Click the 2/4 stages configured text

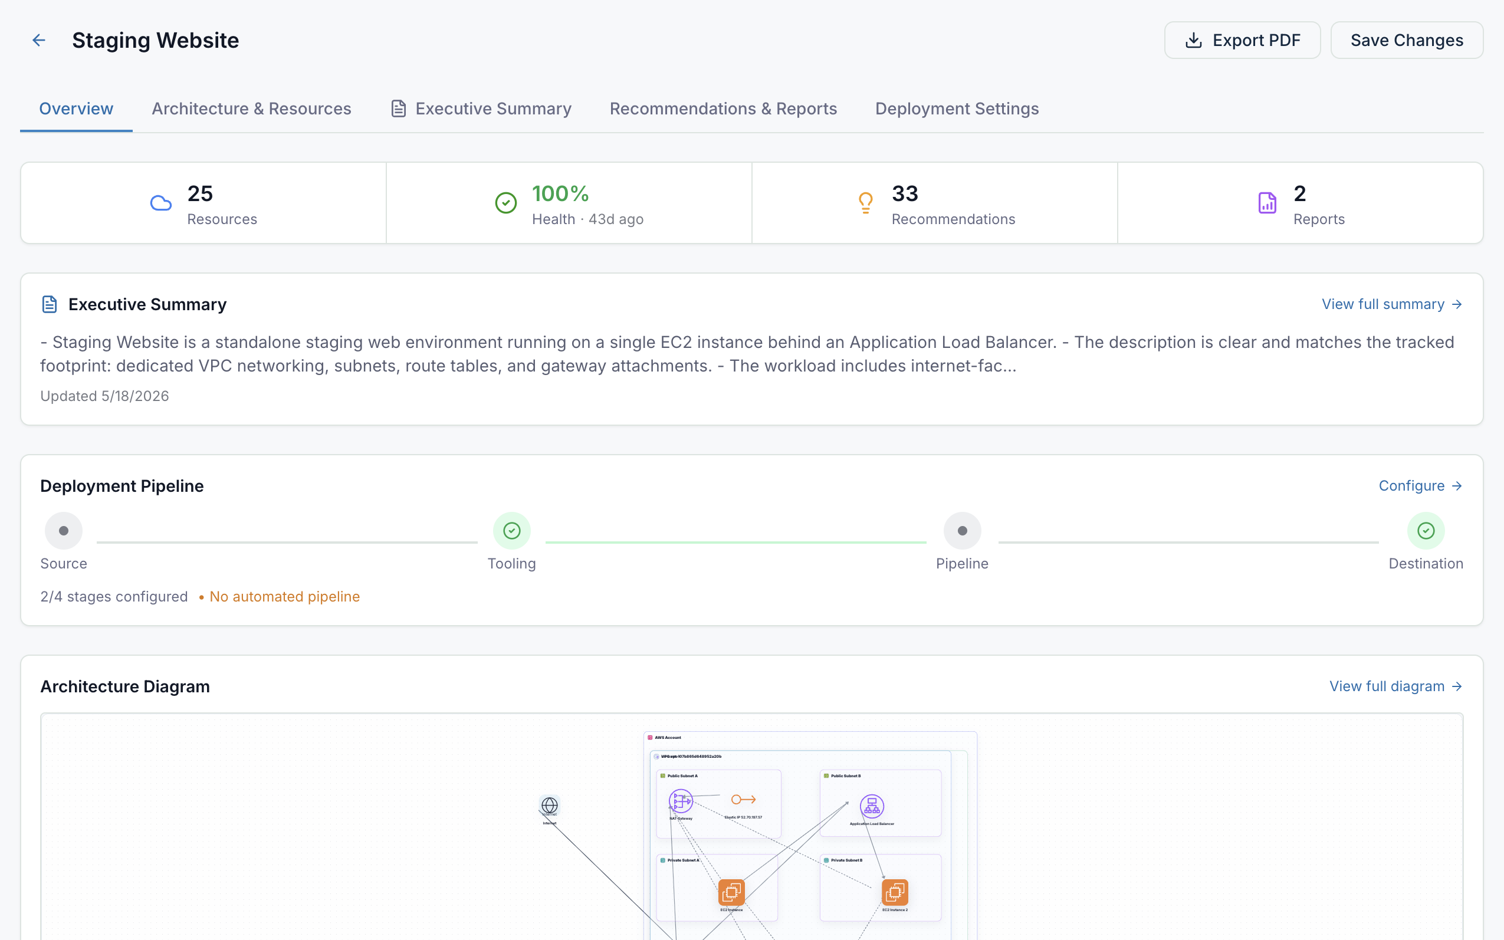(x=114, y=597)
